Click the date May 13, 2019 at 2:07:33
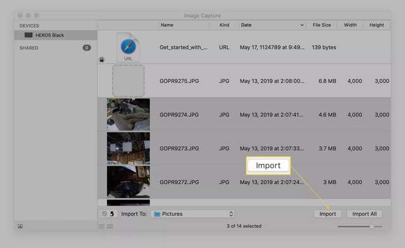 pyautogui.click(x=271, y=149)
